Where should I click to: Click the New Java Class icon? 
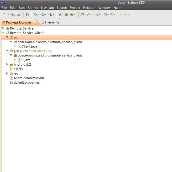72,14
